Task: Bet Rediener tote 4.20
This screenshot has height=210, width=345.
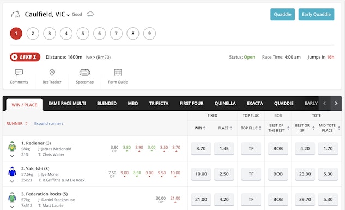Action: tap(305, 149)
